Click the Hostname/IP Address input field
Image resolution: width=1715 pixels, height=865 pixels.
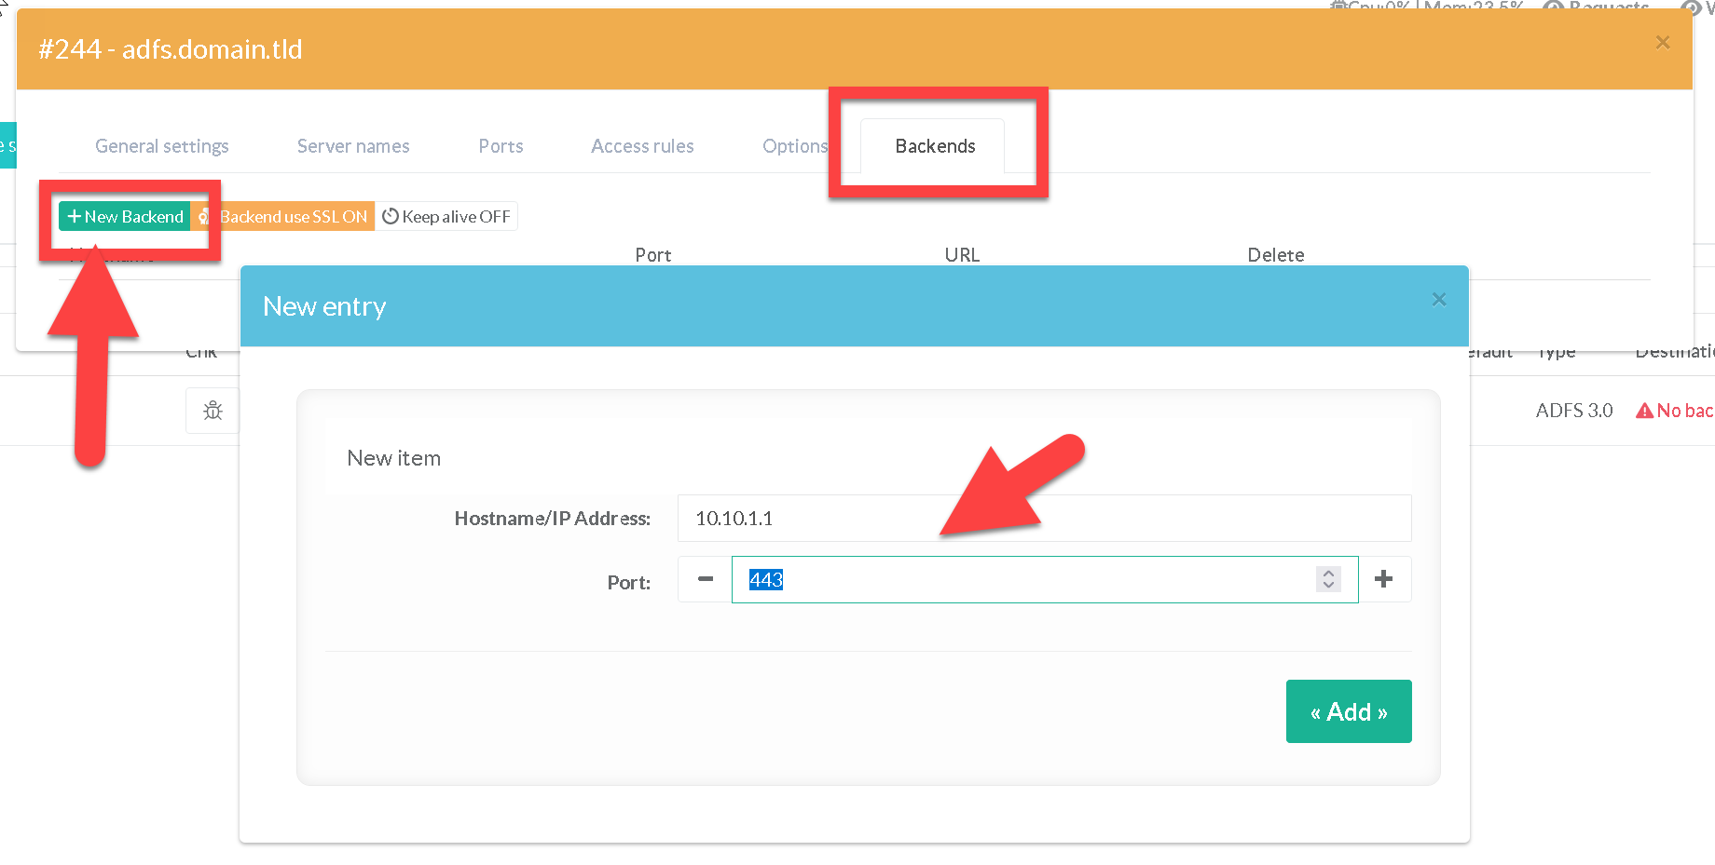1044,519
